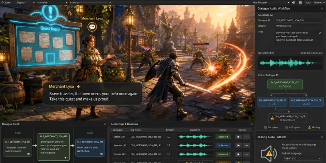Click the keyboard shortcuts icon in the top toolbar
This screenshot has height=163, width=326.
coord(300,3)
